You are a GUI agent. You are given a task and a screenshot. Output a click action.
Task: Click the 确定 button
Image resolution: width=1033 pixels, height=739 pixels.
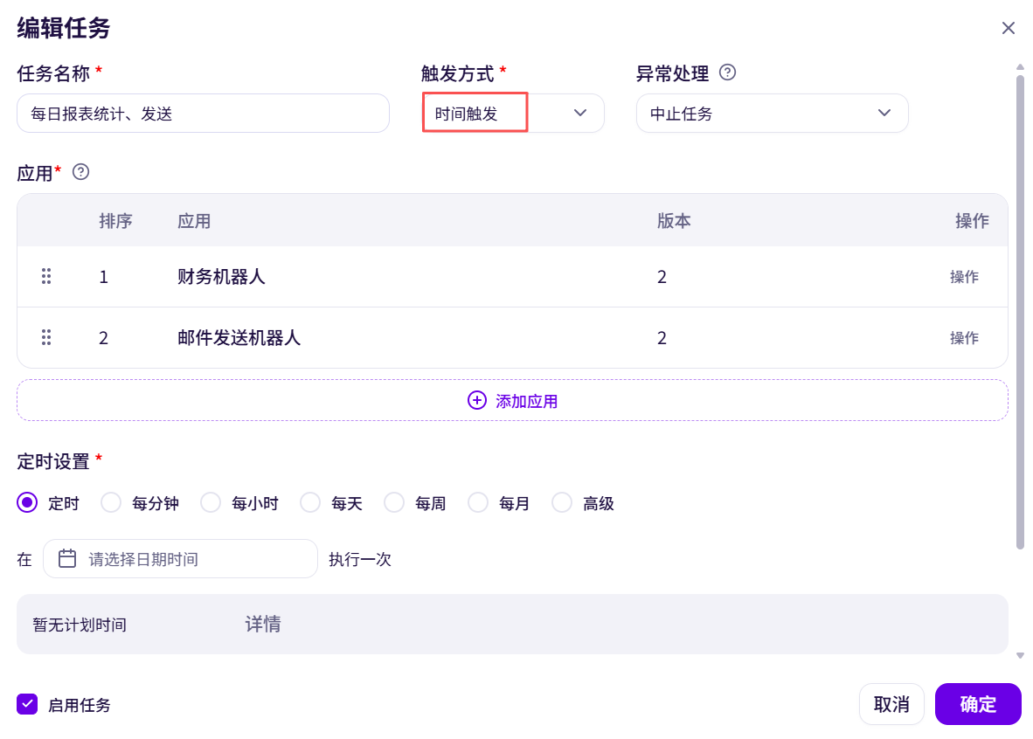[978, 704]
